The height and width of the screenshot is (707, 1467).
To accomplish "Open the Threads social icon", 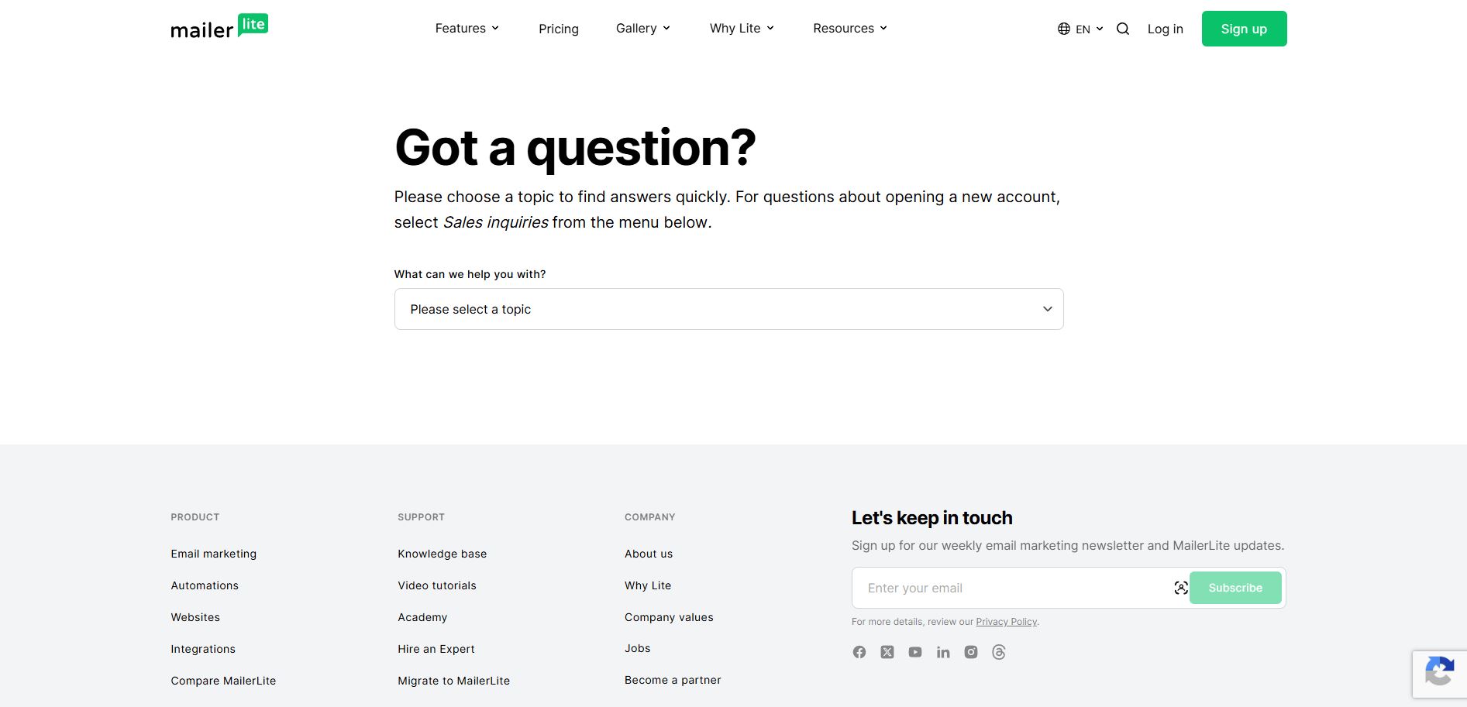I will point(999,652).
